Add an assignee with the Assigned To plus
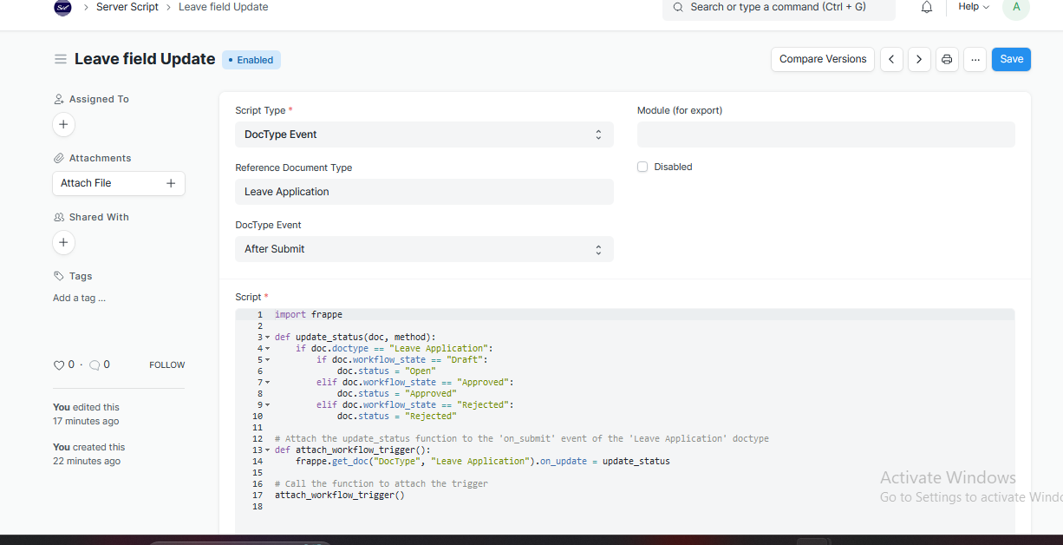Screen dimensions: 1063x545 coord(63,124)
